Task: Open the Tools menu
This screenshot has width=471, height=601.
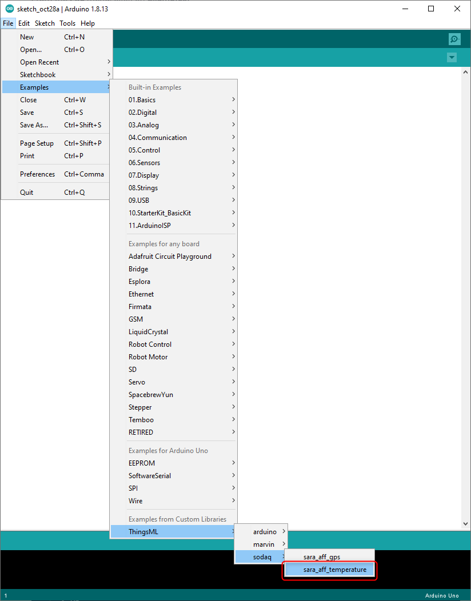Action: pyautogui.click(x=67, y=23)
